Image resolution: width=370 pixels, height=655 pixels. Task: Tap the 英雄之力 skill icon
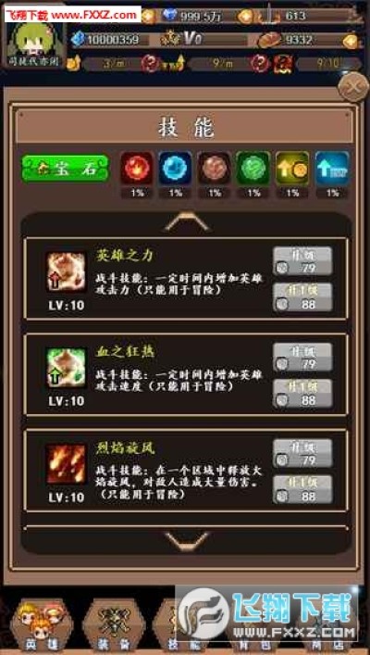pos(66,272)
